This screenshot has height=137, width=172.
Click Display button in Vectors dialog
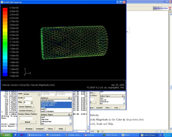click(29, 129)
